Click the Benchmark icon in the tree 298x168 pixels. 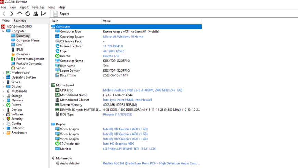pyautogui.click(x=8, y=133)
